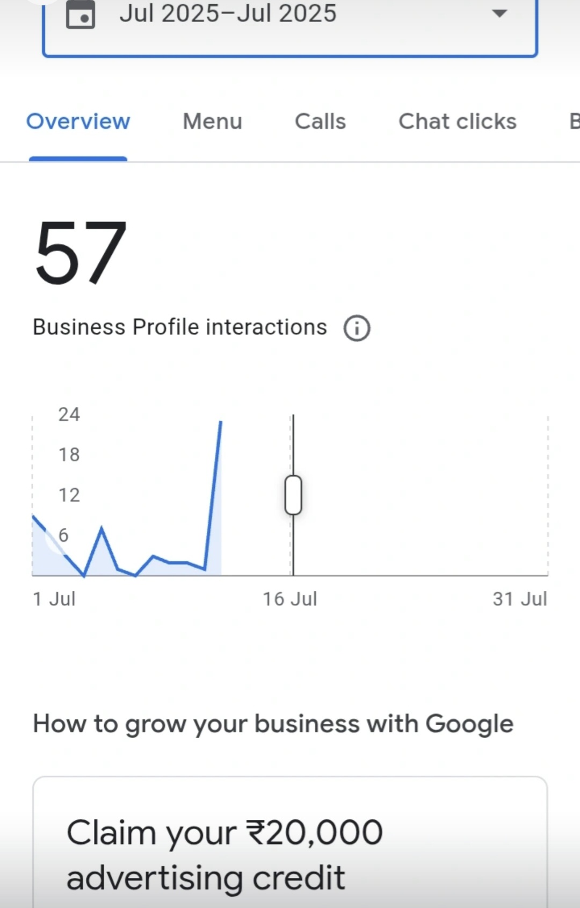Switch to the Overview tab
This screenshot has width=580, height=908.
point(78,121)
